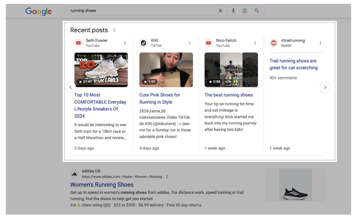358x219 pixels.
Task: Open three-dot menu beside adidas URL
Action: 167,177
